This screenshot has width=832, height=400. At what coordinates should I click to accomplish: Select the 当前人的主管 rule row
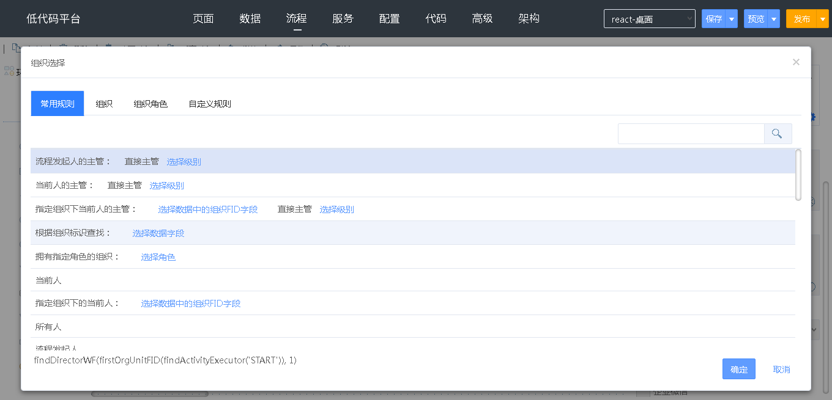(x=413, y=186)
